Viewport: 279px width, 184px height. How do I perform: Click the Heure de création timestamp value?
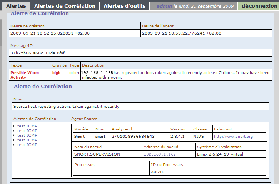click(x=50, y=33)
